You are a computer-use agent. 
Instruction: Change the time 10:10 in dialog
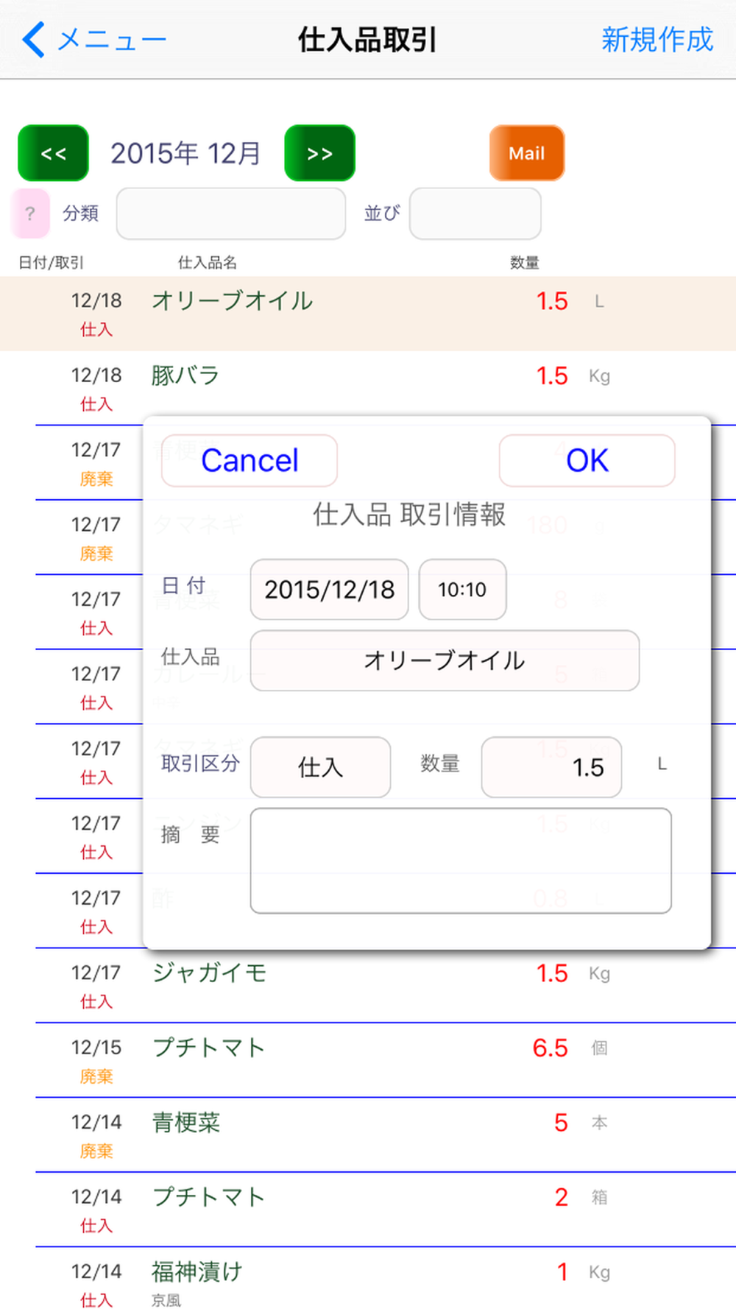point(462,590)
